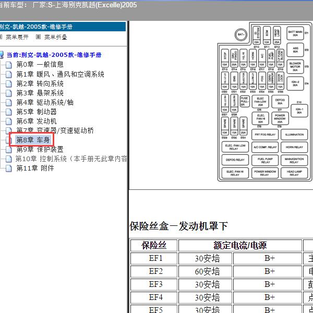Image resolution: width=313 pixels, height=313 pixels.
Task: Open 第1章 暖风、通风和空调系统
Action: (x=60, y=74)
